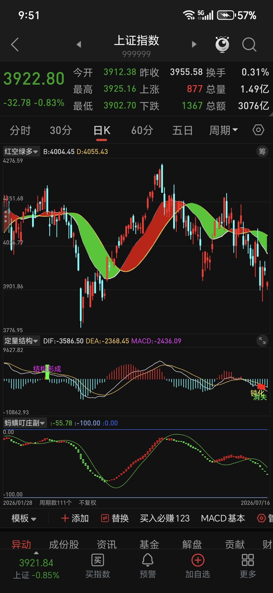Open chart settings hexagon icon
Screen dimensions: 273x593
258,130
